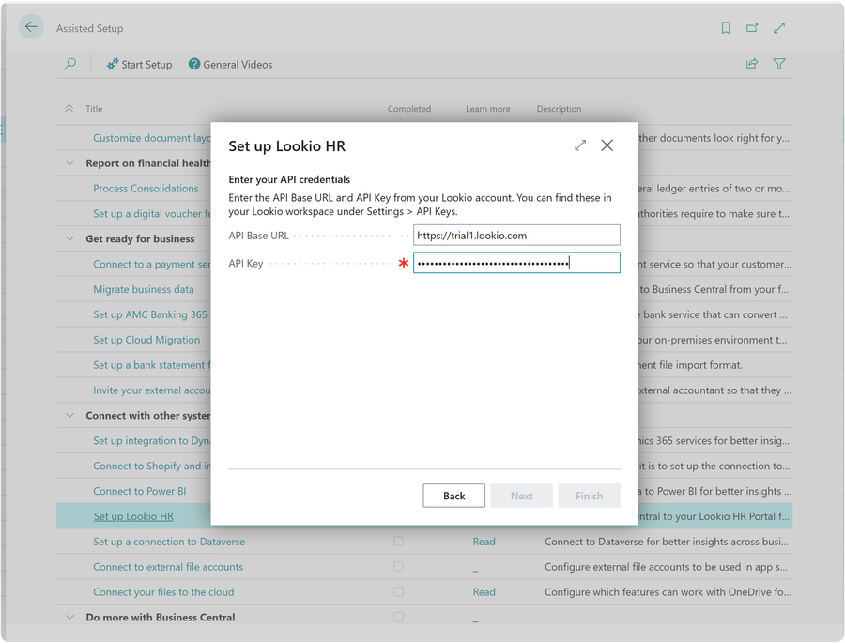Check the Connect your files to the cloud box
The height and width of the screenshot is (643, 845).
pyautogui.click(x=398, y=592)
